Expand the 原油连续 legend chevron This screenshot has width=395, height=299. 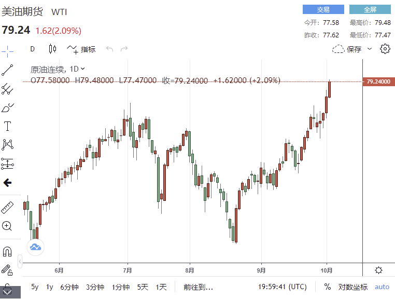83,69
